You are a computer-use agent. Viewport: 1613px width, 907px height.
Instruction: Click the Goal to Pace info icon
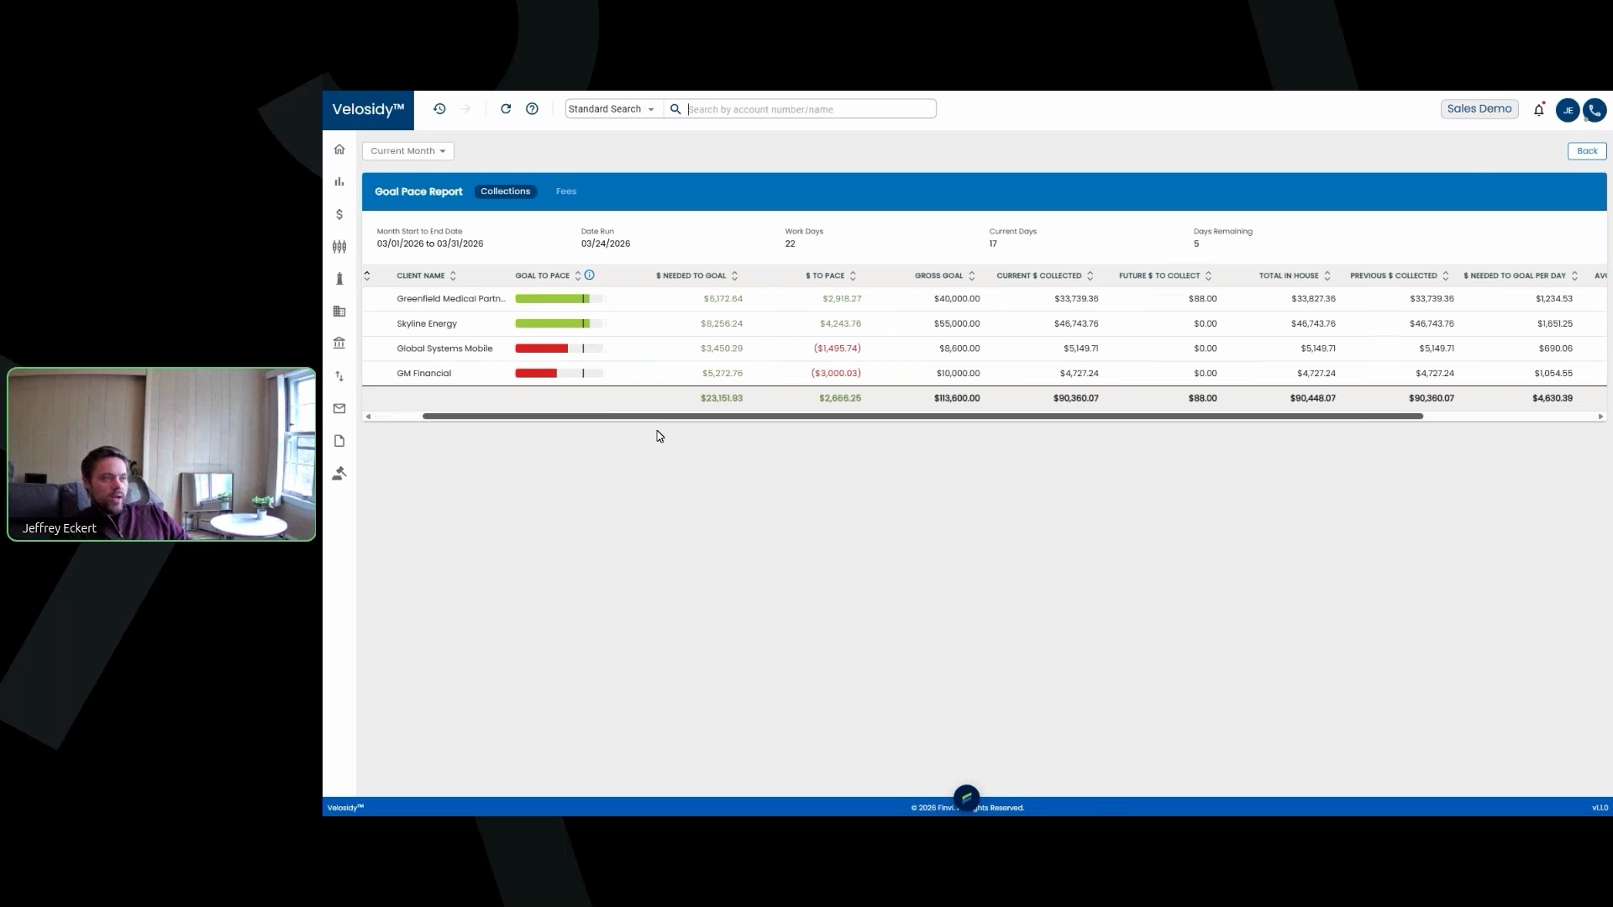[590, 275]
